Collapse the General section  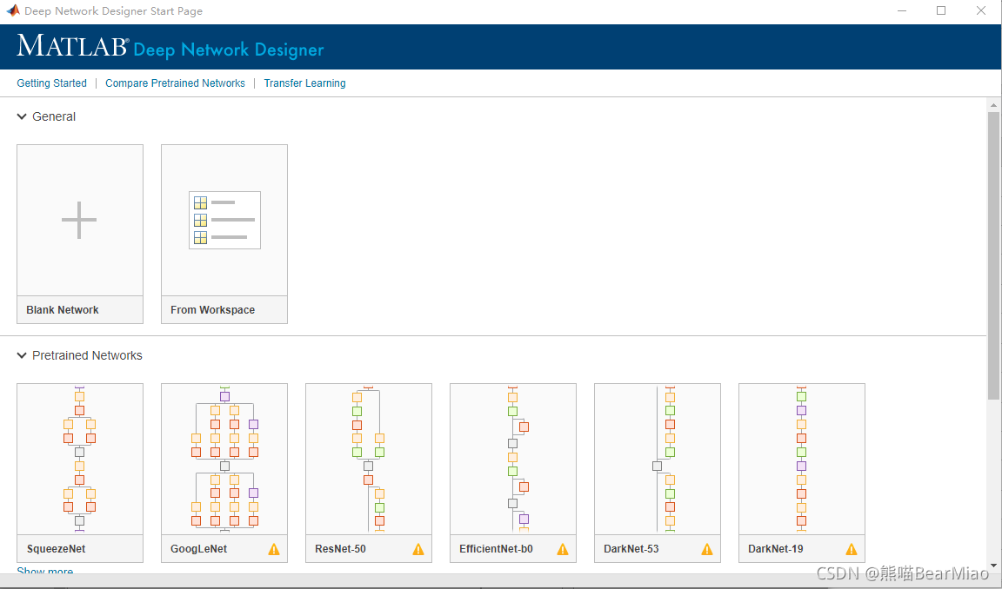point(22,116)
